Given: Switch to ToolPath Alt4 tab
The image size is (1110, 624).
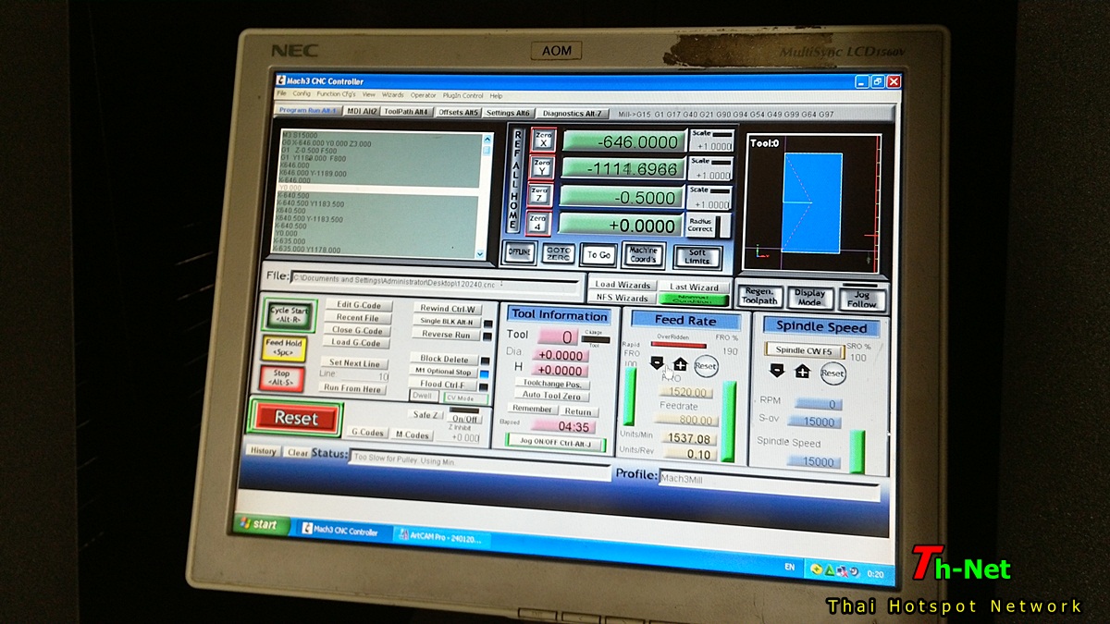Looking at the screenshot, I should (x=407, y=112).
